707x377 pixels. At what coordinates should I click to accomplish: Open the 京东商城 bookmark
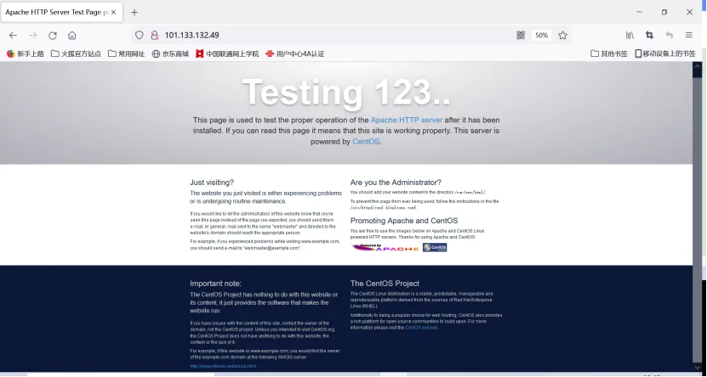pos(170,54)
